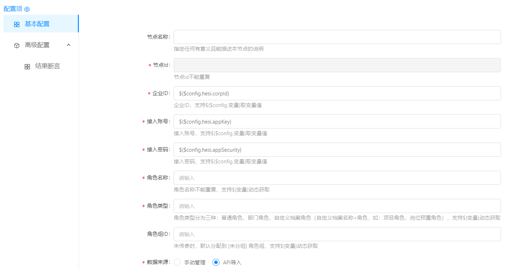Screen dimensions: 508x270
Task: Click the 手动管理 option label
Action: click(194, 263)
